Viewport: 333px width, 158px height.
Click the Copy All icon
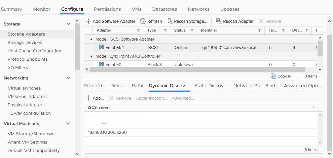point(273,76)
